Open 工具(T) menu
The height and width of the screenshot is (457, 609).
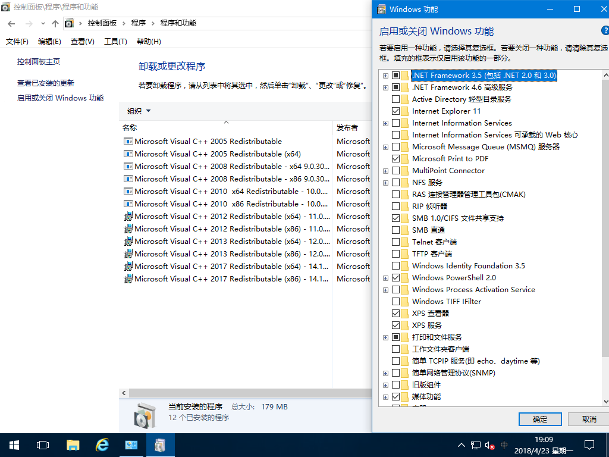115,42
